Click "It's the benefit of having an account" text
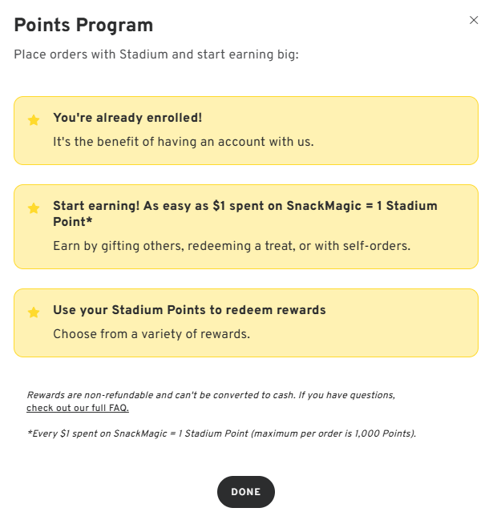501x520 pixels. point(183,142)
